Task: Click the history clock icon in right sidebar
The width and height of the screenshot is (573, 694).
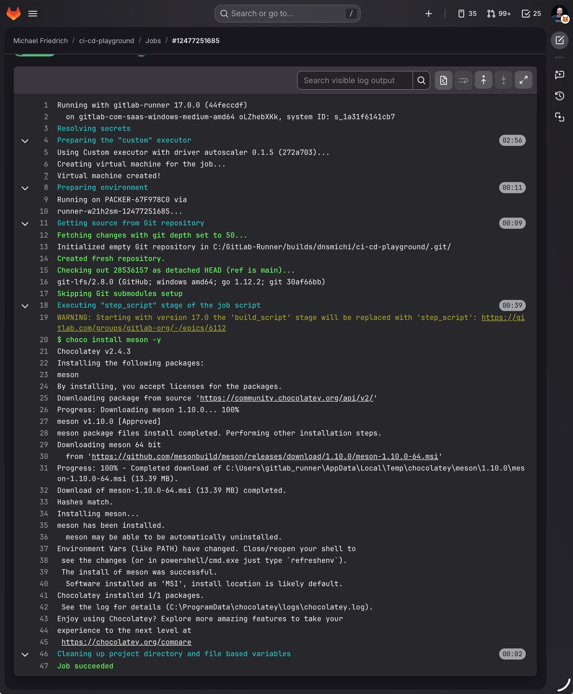Action: (x=560, y=96)
